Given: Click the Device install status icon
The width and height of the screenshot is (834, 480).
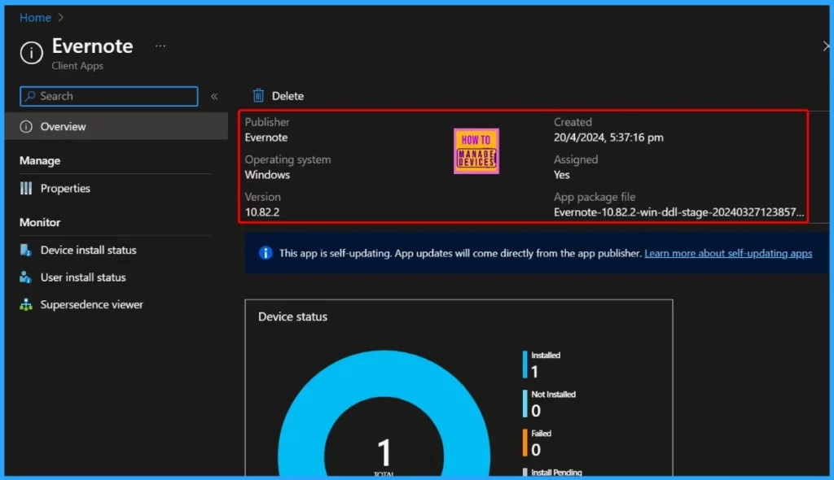Looking at the screenshot, I should pyautogui.click(x=25, y=250).
